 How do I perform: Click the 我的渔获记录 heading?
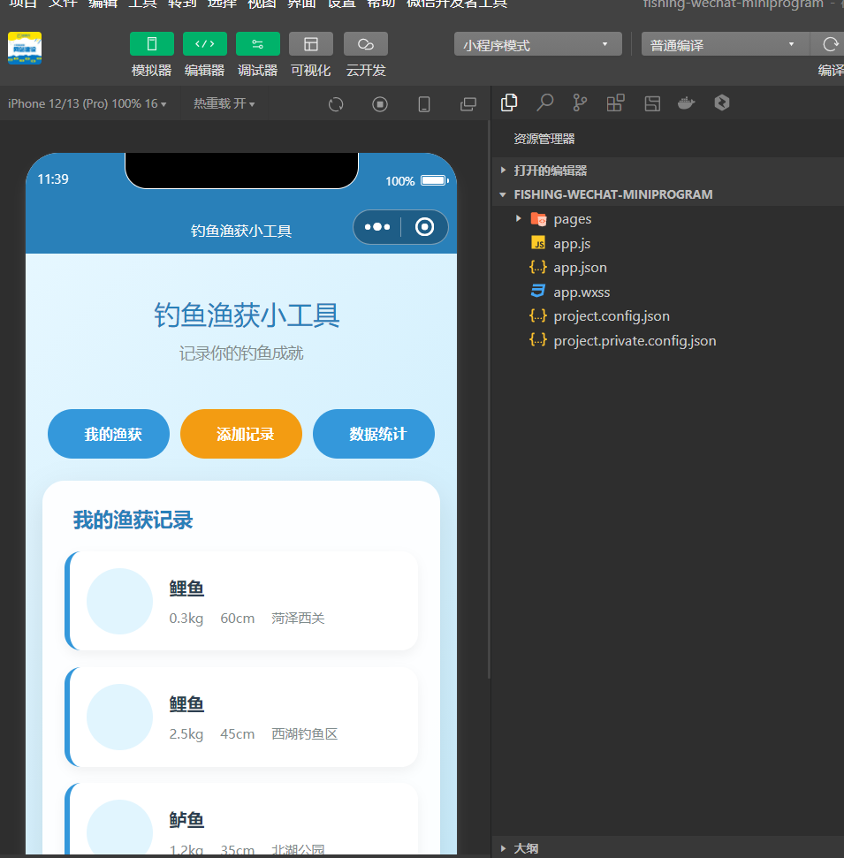[x=133, y=520]
